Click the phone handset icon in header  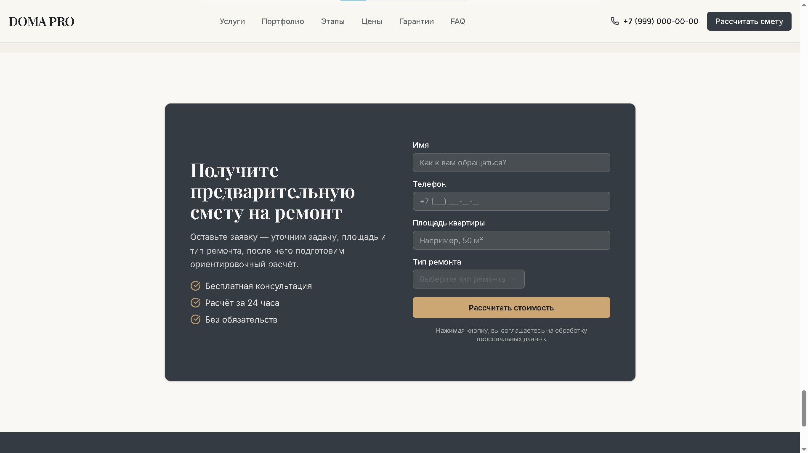pyautogui.click(x=615, y=21)
